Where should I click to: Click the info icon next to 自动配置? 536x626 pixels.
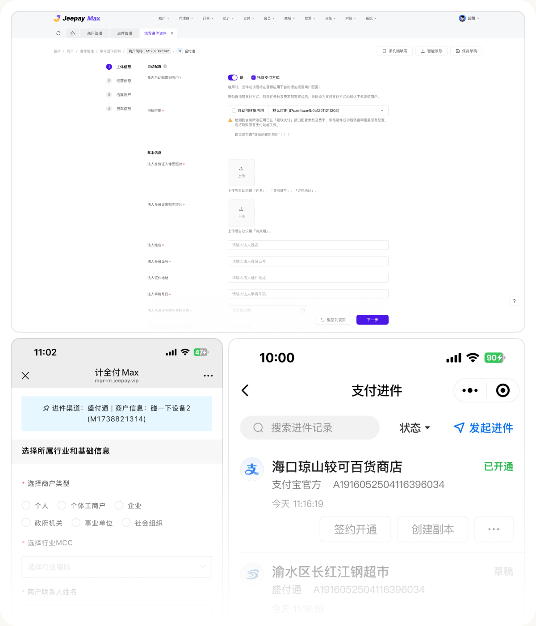click(165, 66)
